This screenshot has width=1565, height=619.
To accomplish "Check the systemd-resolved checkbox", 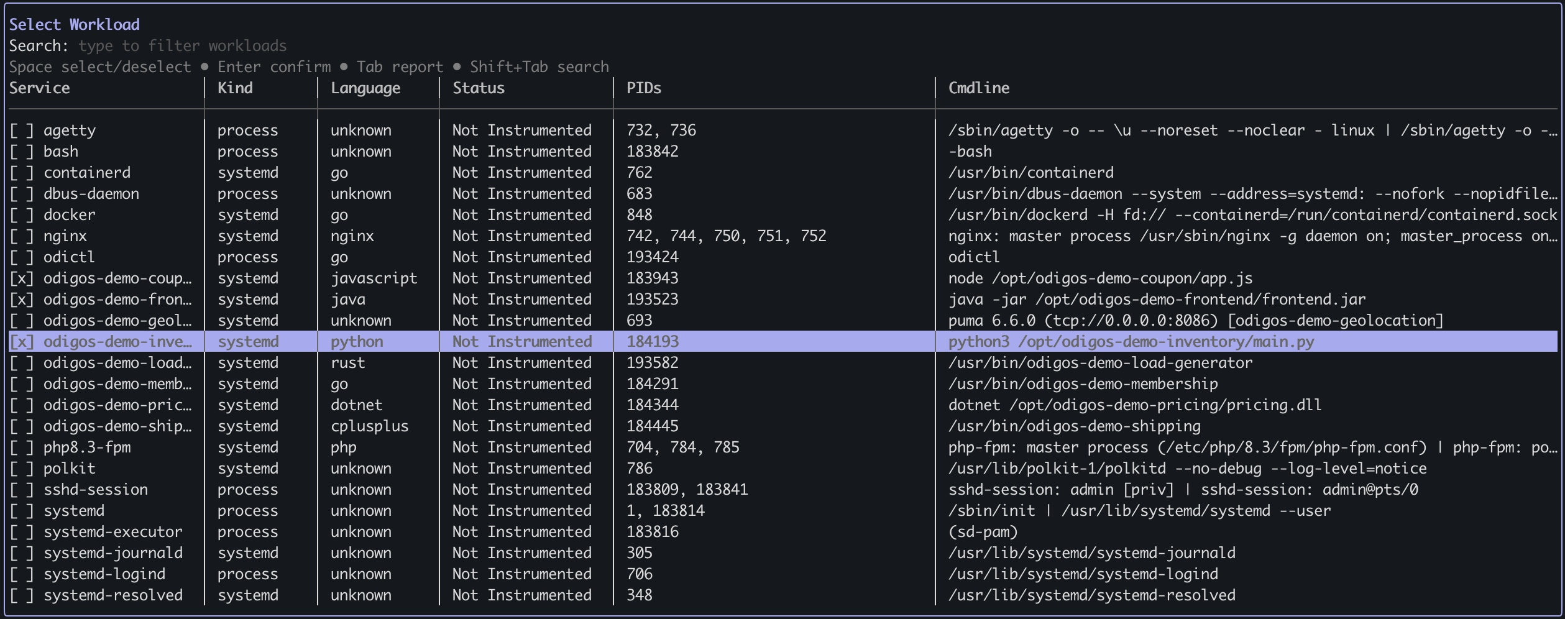I will (x=22, y=595).
